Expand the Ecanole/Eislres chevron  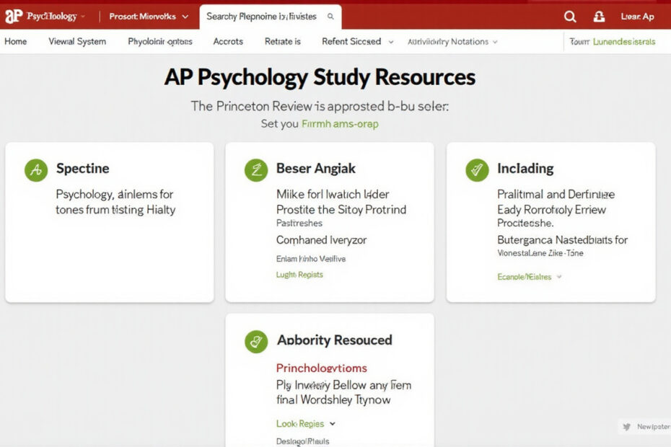tap(559, 277)
